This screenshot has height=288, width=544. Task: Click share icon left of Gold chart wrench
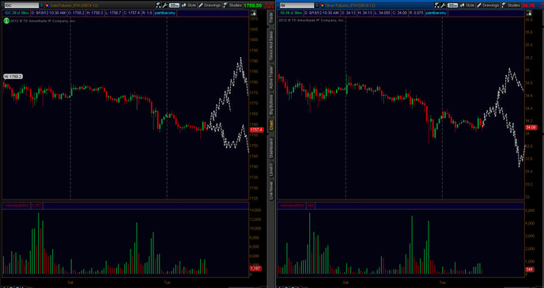tap(159, 6)
